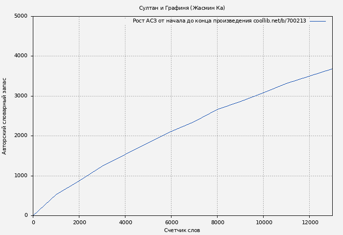Click the horizontal axis title "Счетчик слов"

(x=182, y=231)
